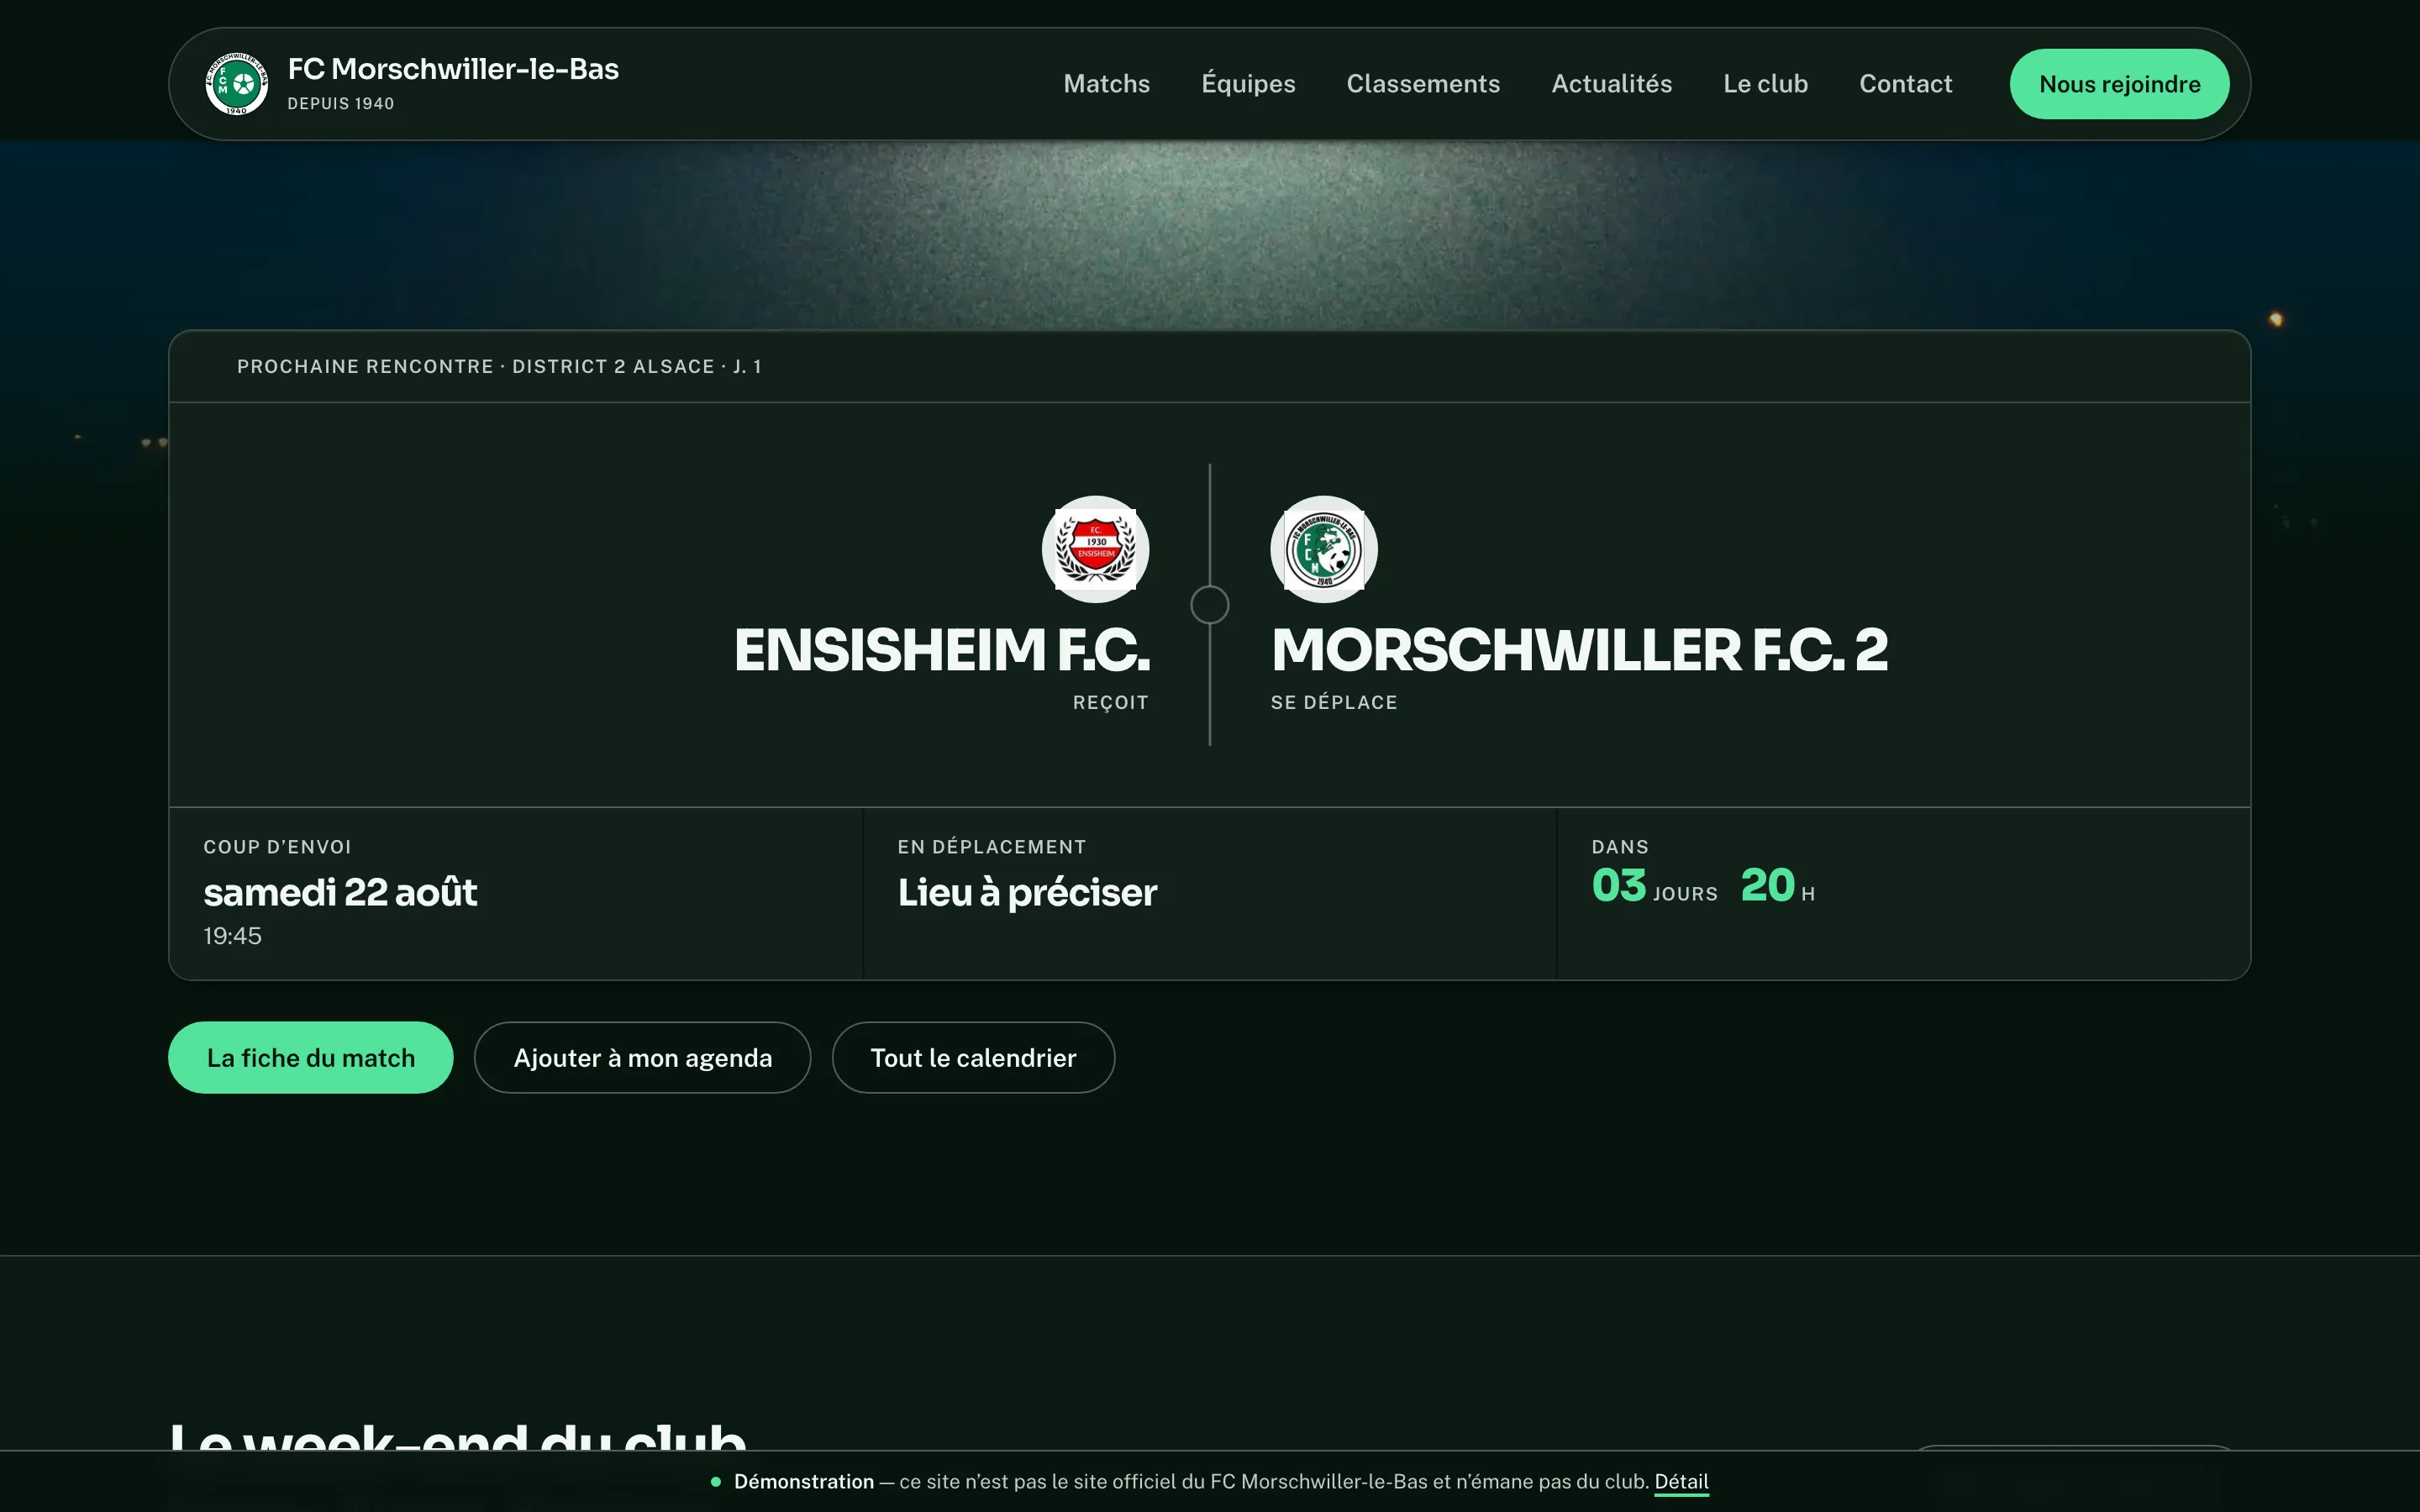Click the COUP D'ENVOI label
This screenshot has width=2420, height=1512.
tap(277, 847)
